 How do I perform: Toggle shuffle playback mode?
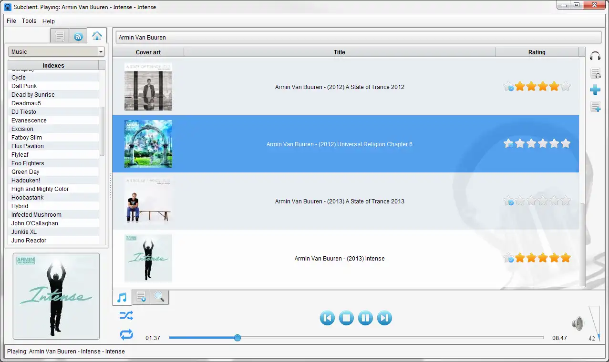[x=126, y=315]
